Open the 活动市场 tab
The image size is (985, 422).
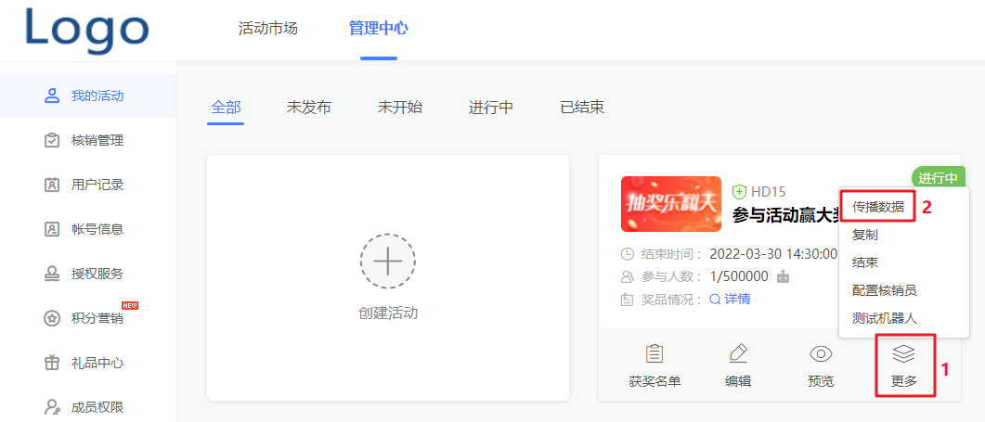(x=268, y=28)
